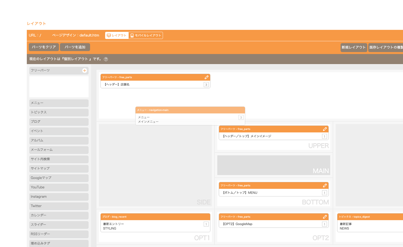
Task: Select the メールフォーム parts category
Action: pyautogui.click(x=59, y=150)
